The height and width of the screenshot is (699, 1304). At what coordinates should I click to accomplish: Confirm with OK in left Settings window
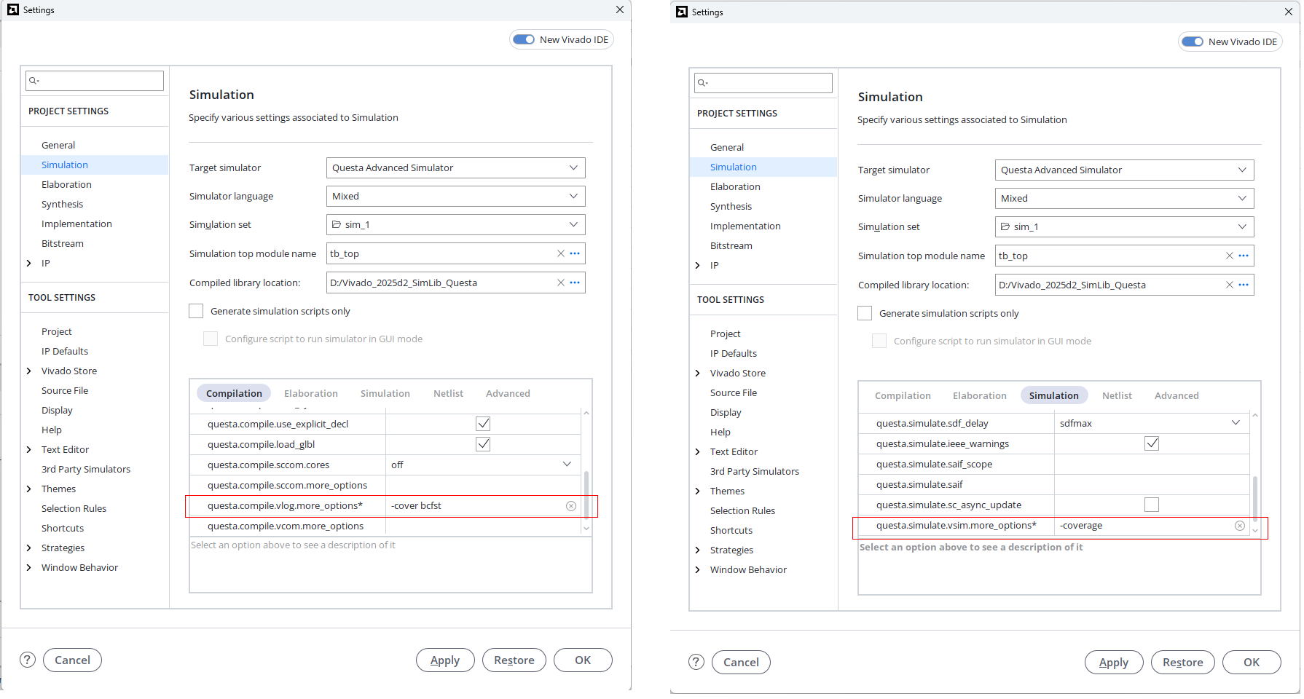click(x=583, y=660)
